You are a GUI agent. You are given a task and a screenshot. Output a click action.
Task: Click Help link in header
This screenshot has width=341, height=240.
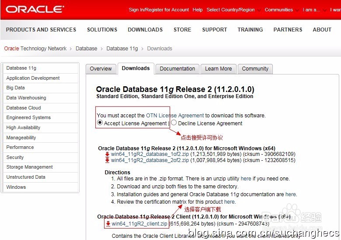coord(198,10)
